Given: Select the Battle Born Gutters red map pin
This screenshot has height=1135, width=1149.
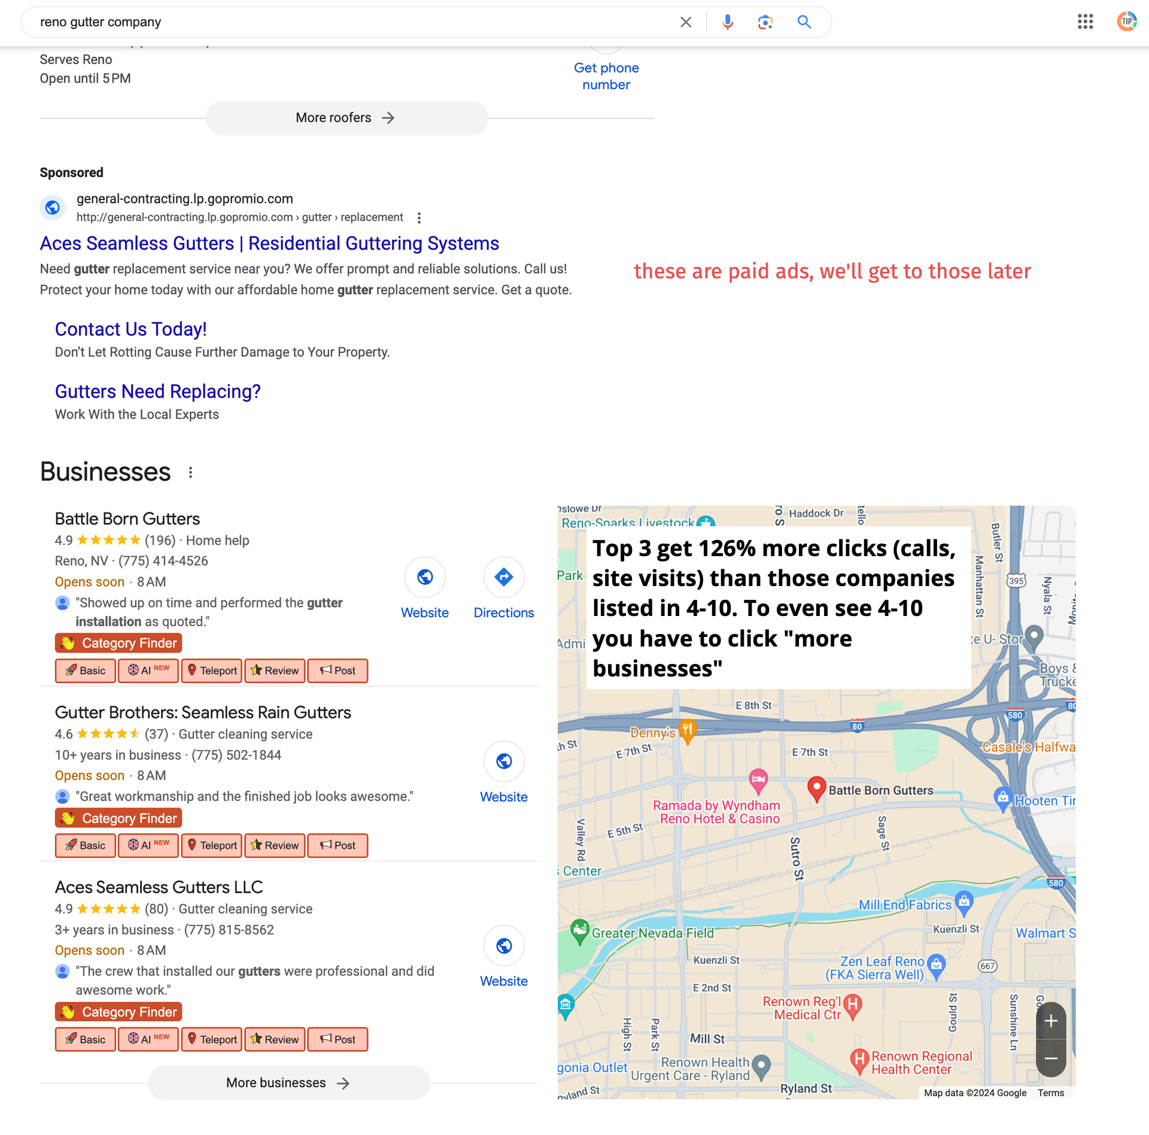Looking at the screenshot, I should tap(817, 788).
